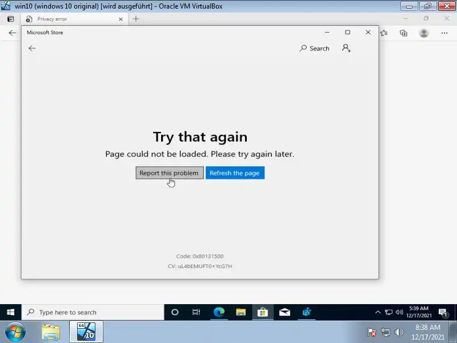
Task: Click the guest network tray icon
Action: click(388, 312)
